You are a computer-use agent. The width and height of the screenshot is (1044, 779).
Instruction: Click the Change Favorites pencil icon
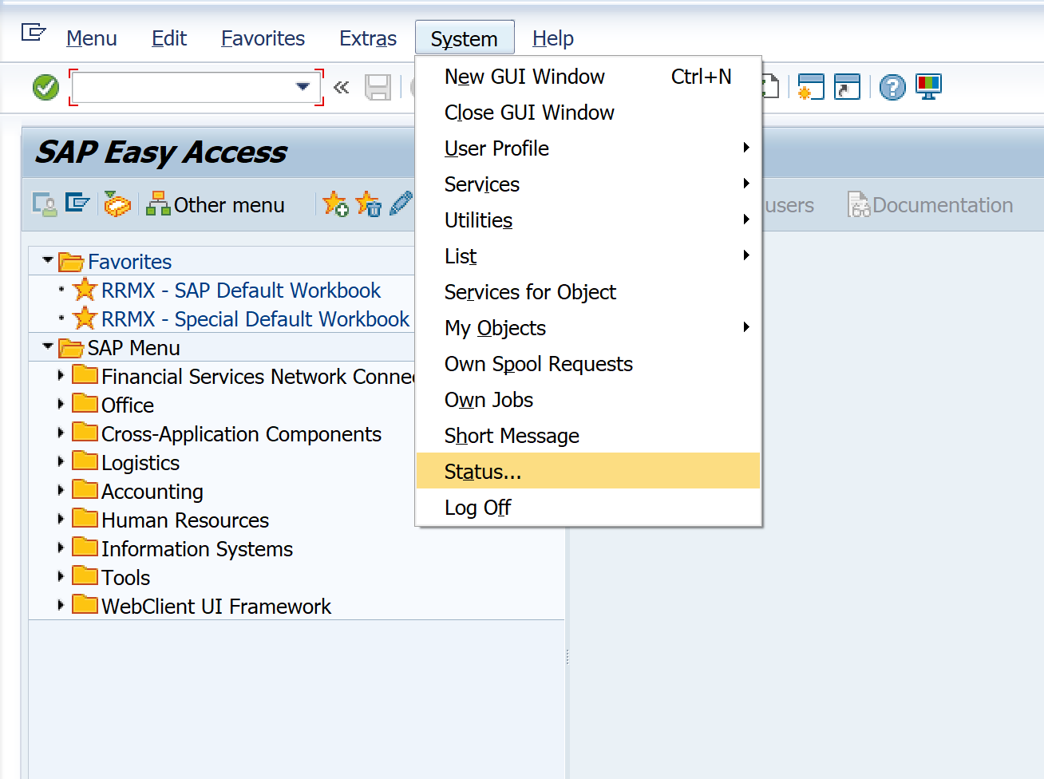401,204
